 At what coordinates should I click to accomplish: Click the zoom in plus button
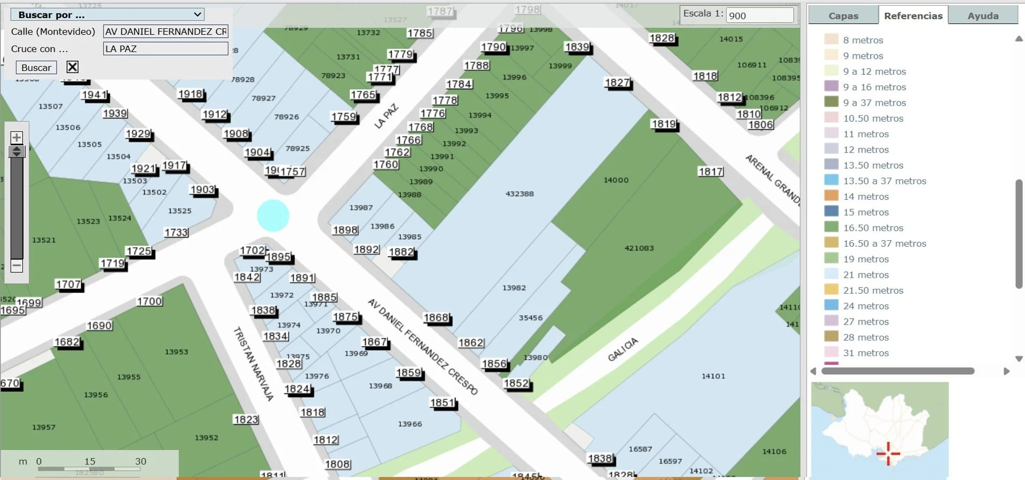(17, 138)
